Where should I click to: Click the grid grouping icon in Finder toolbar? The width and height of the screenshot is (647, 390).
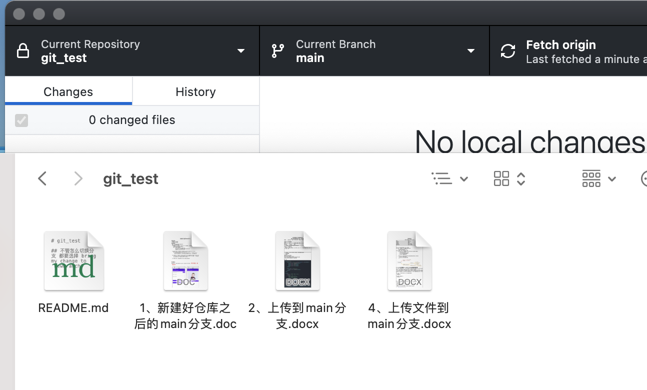coord(501,178)
